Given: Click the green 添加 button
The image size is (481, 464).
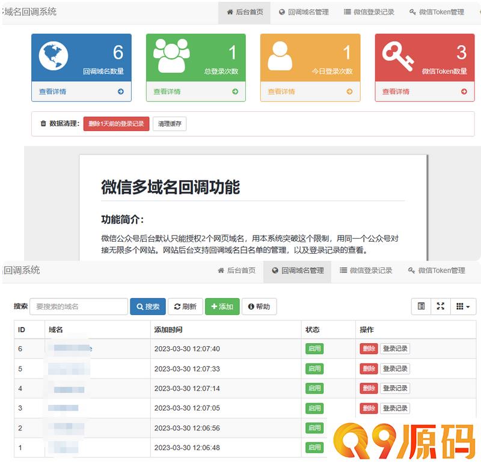Looking at the screenshot, I should click(222, 307).
